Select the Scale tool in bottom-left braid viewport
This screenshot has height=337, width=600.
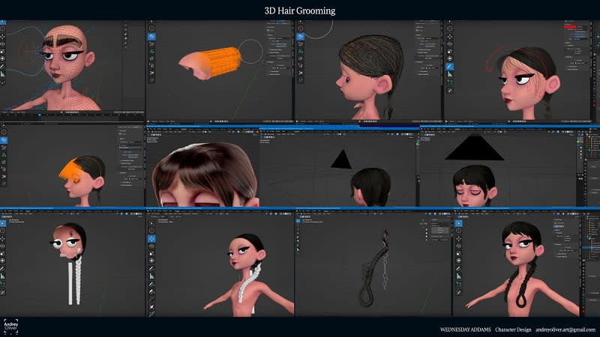click(3, 254)
